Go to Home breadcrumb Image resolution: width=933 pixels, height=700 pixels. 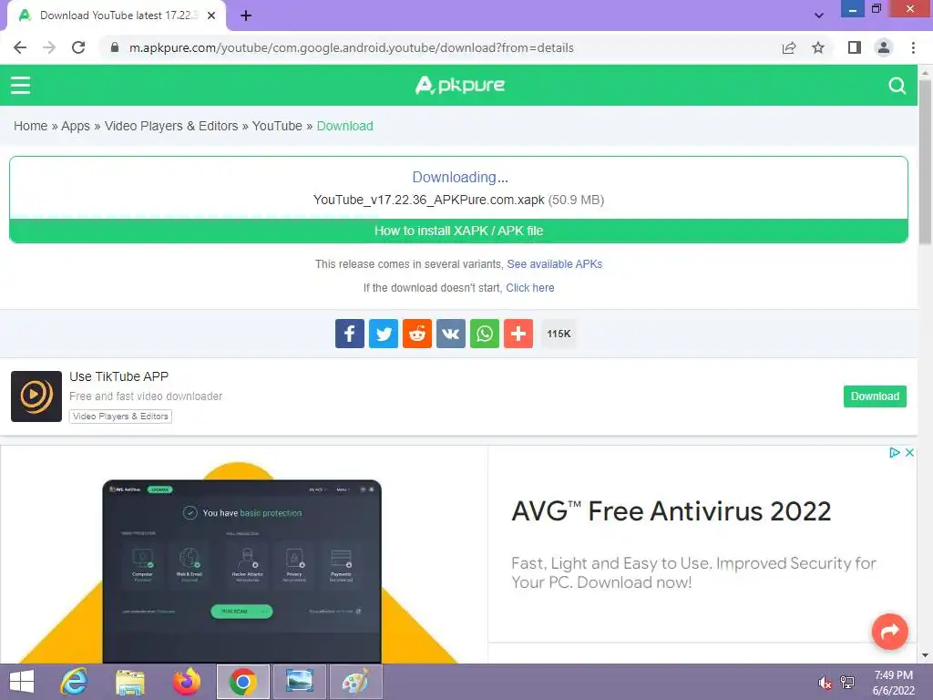(x=30, y=126)
